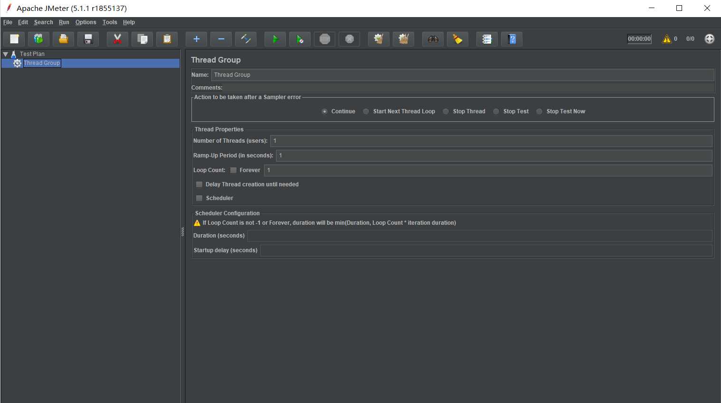Viewport: 721px width, 403px height.
Task: Enable the Forever loop checkbox
Action: pos(233,170)
